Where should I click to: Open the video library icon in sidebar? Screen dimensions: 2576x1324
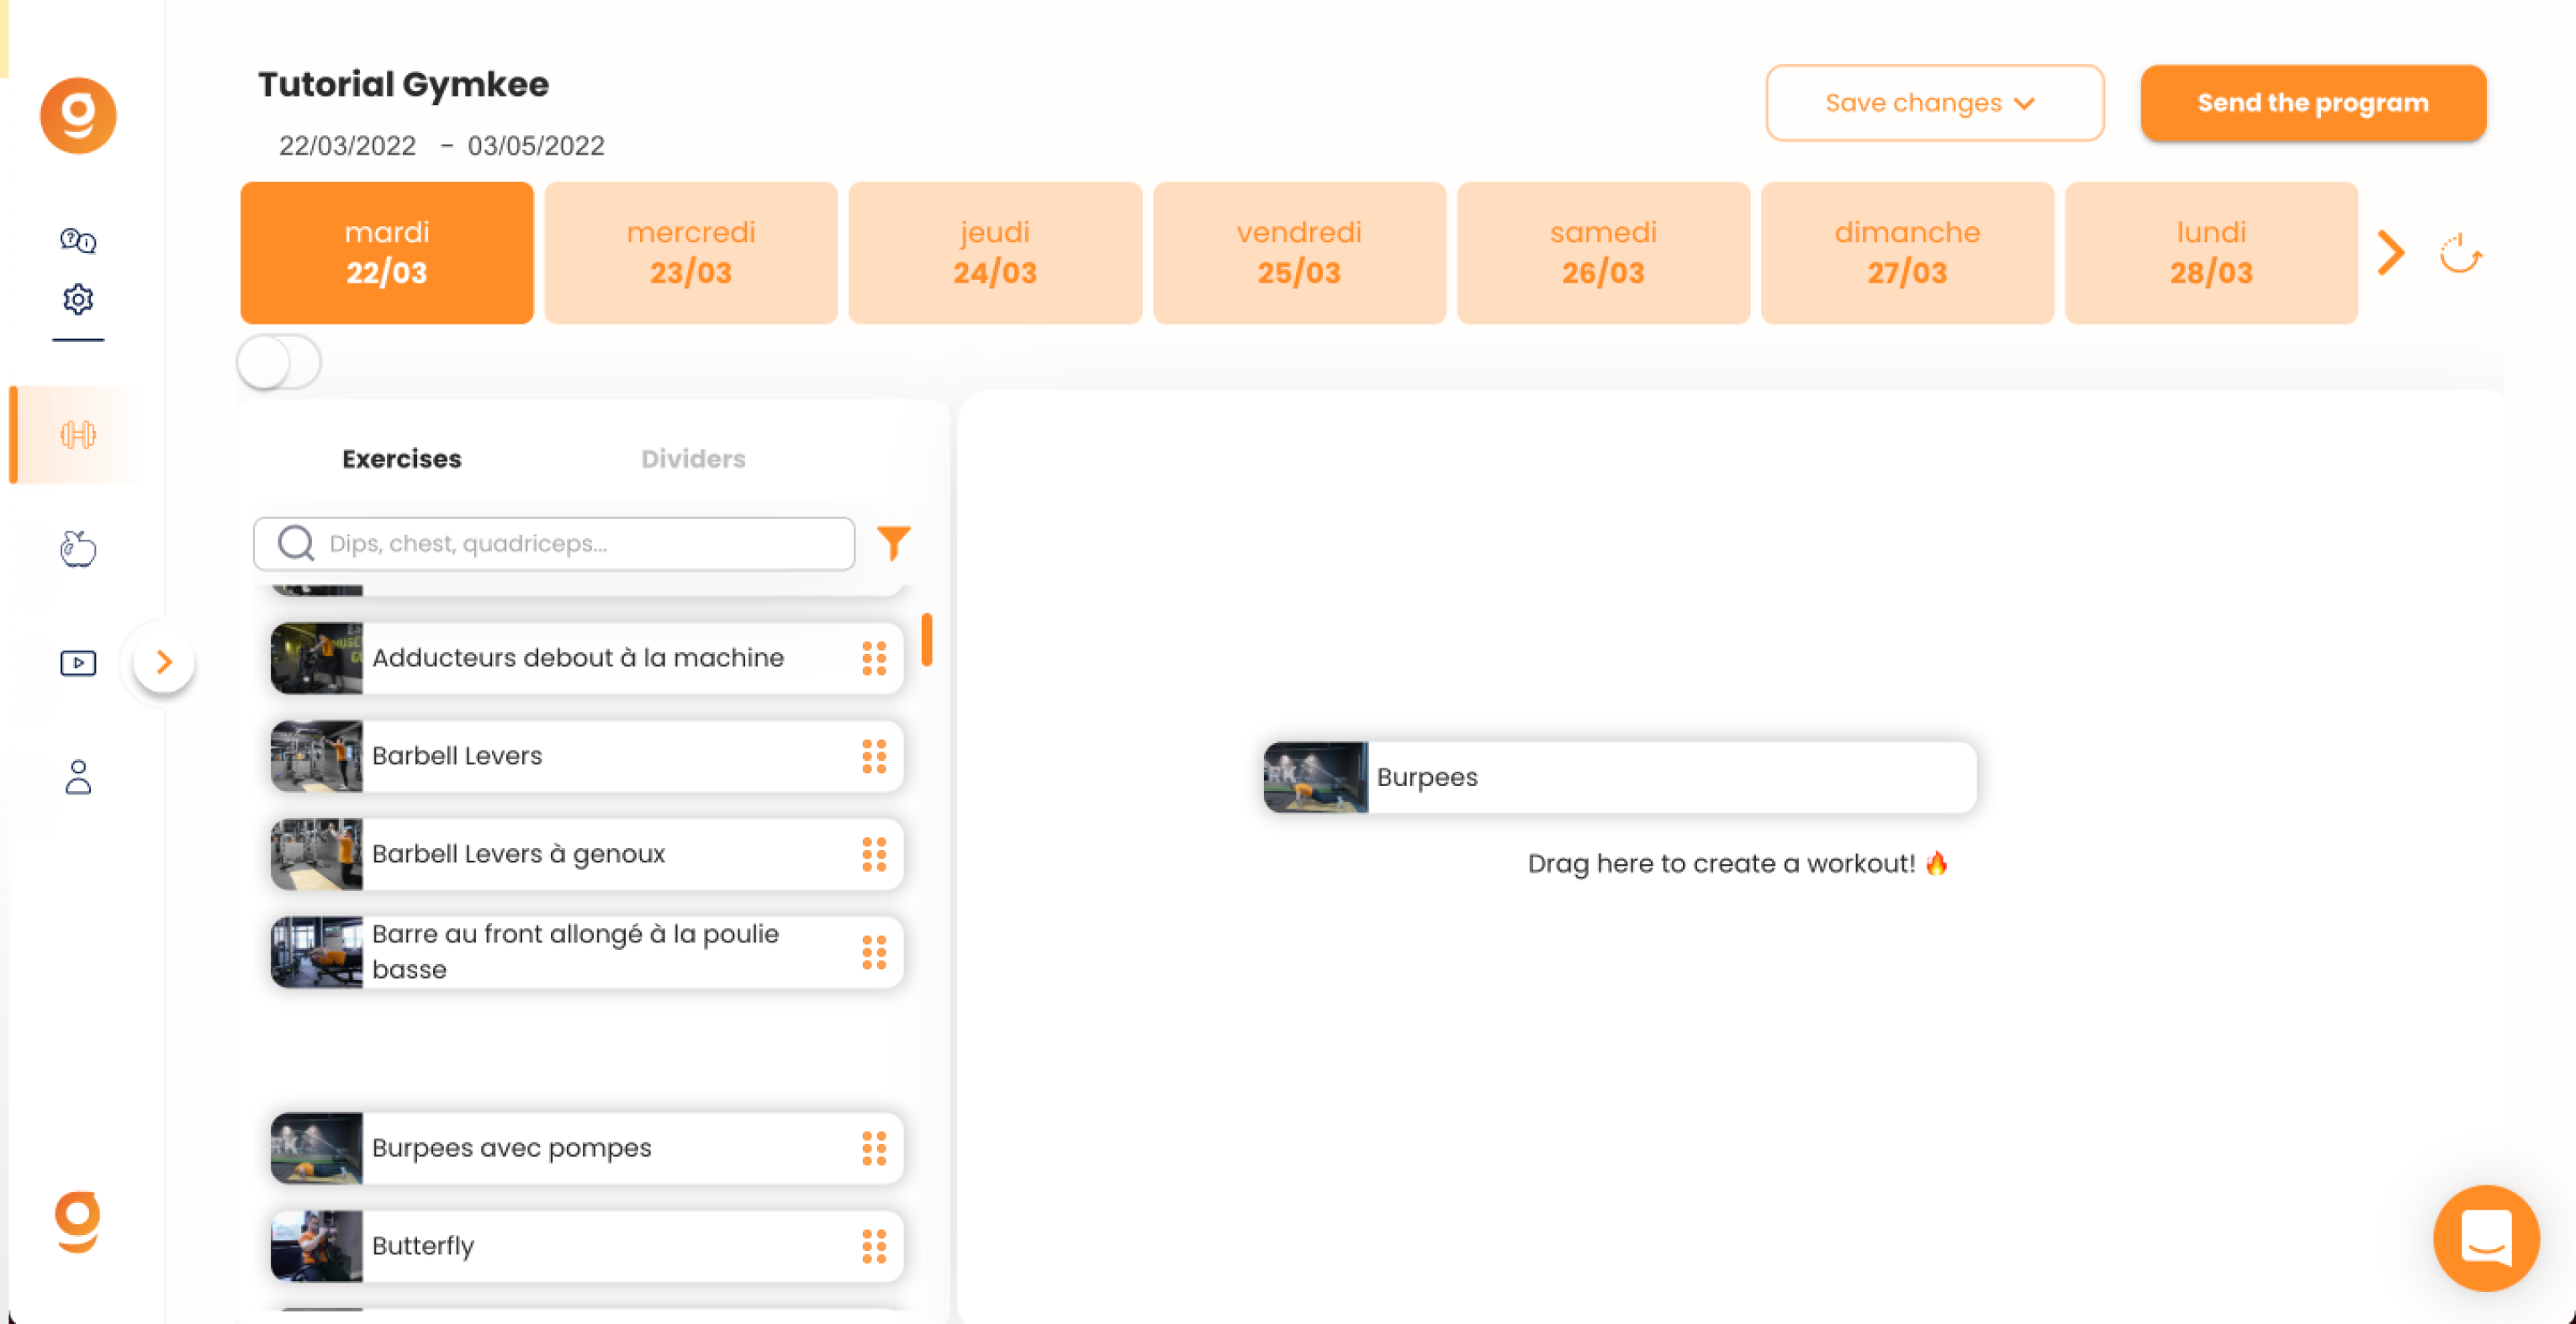click(78, 662)
